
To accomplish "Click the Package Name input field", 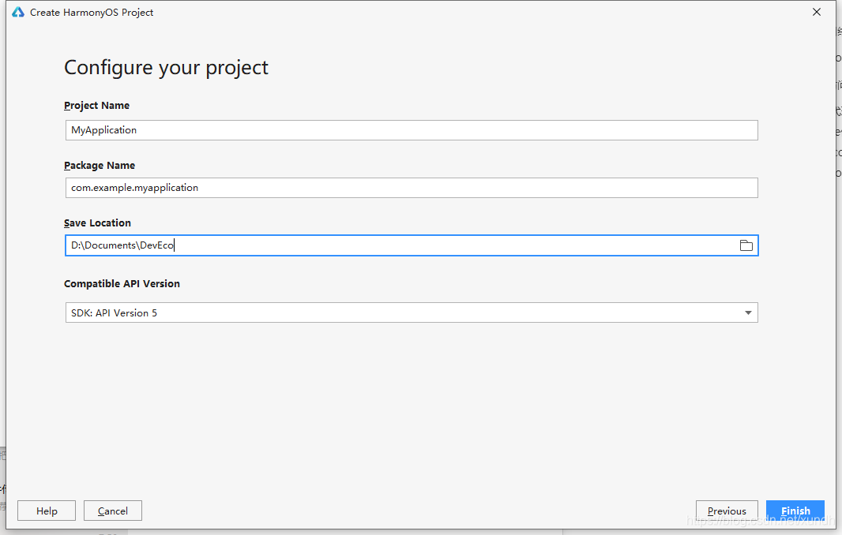I will pos(412,187).
